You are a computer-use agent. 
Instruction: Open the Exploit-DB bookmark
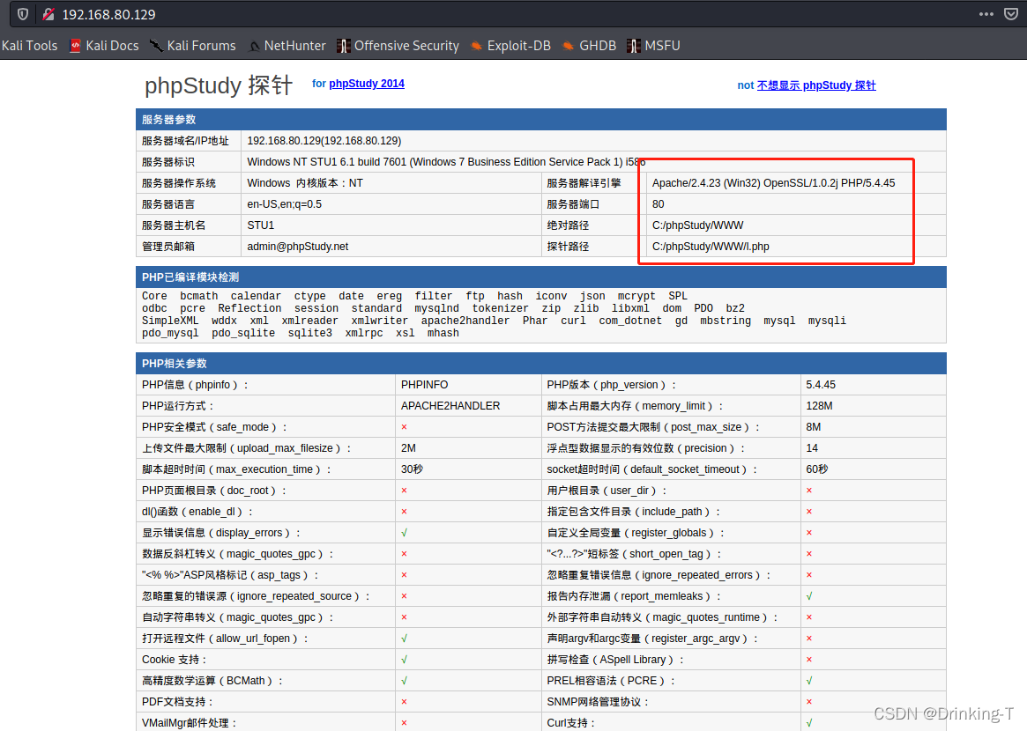(x=511, y=45)
